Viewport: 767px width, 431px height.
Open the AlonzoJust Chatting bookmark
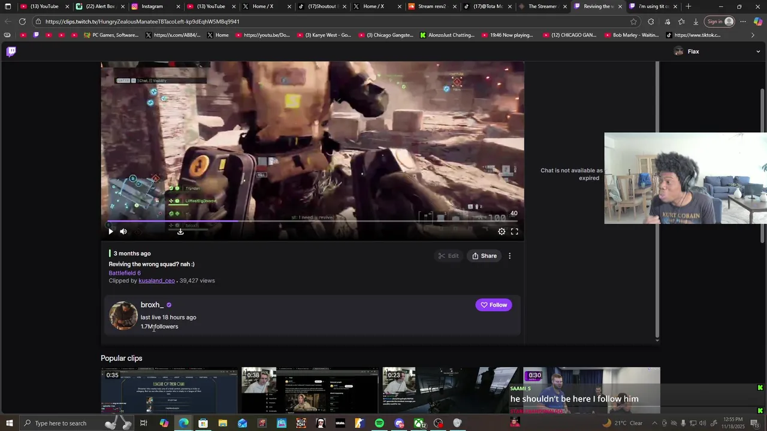coord(447,35)
